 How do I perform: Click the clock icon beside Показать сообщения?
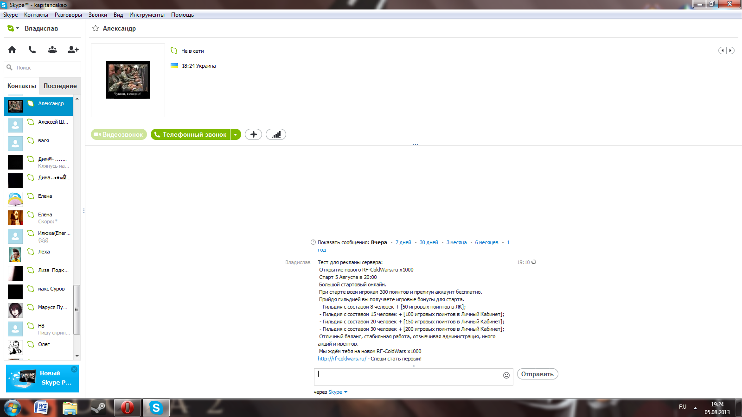point(313,242)
